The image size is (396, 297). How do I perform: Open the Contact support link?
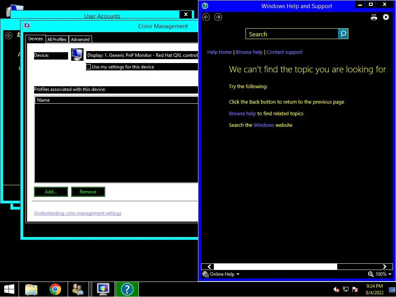[x=285, y=52]
